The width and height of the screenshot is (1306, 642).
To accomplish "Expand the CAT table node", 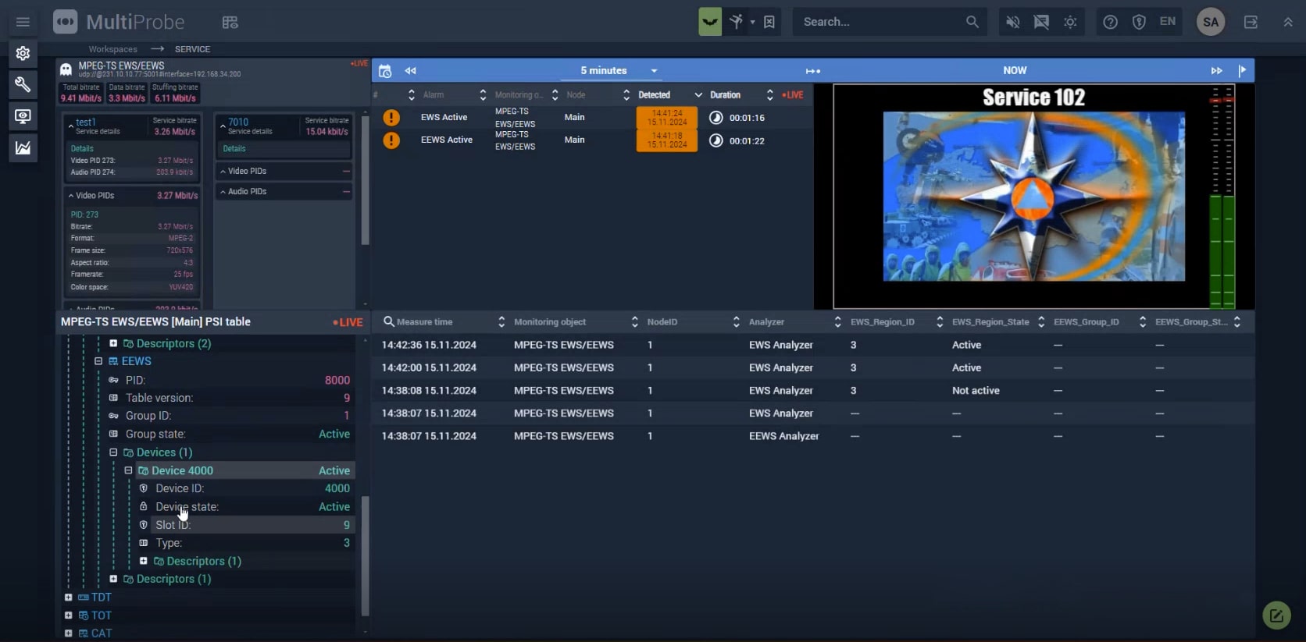I will [69, 633].
